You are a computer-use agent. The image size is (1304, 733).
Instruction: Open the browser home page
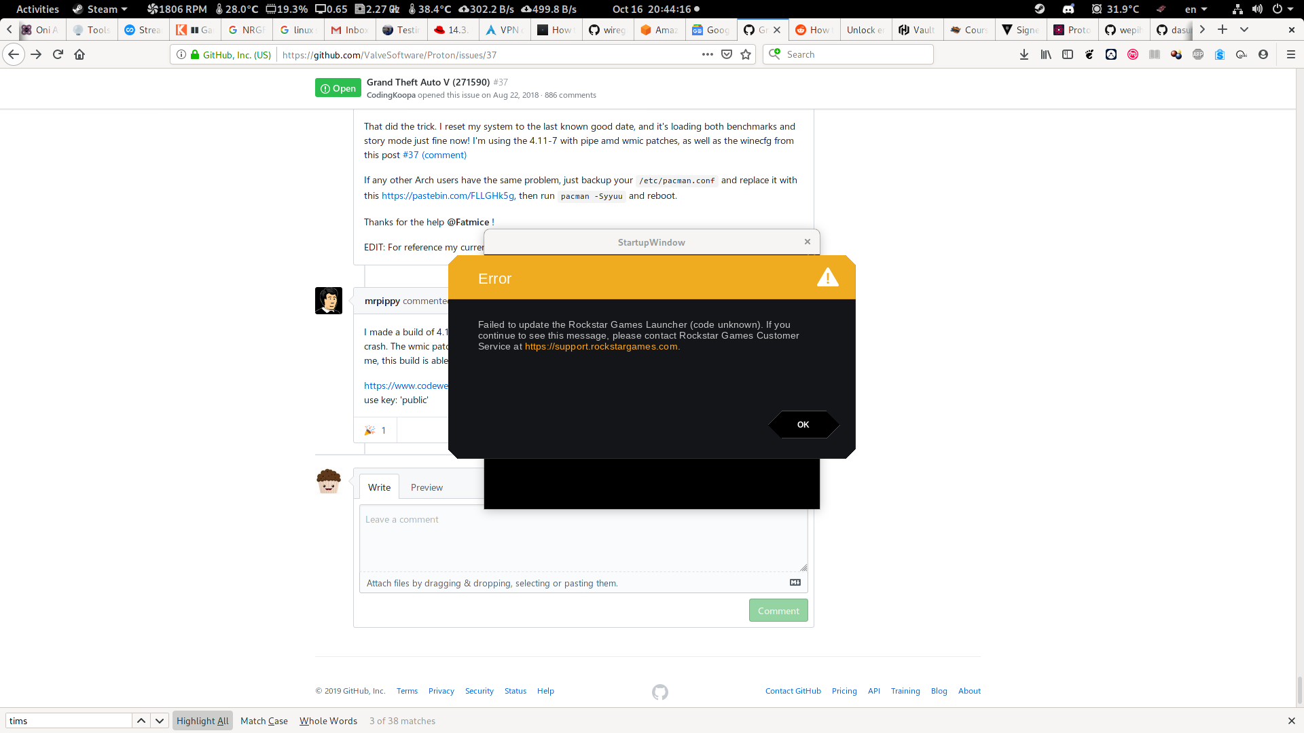click(79, 54)
